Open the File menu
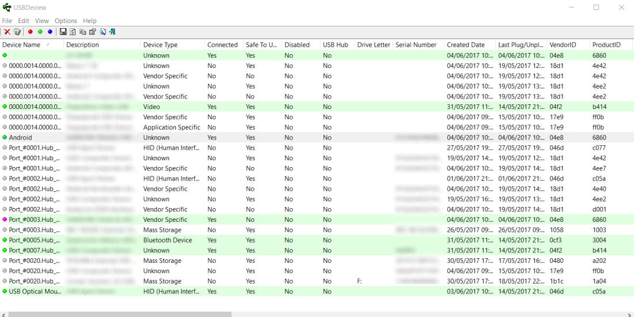Screen dimensions: 634x317 point(7,21)
